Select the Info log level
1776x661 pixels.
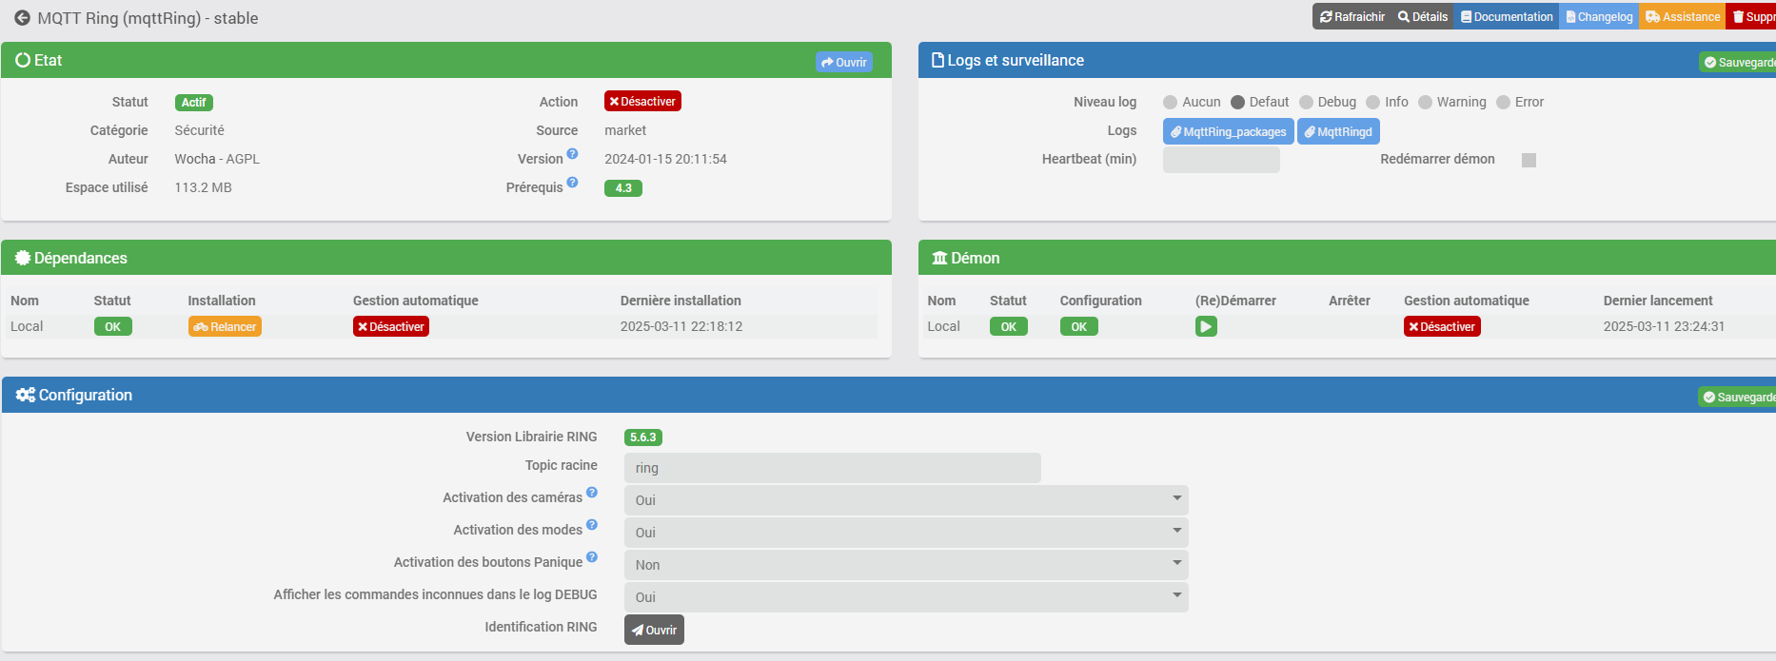point(1372,103)
